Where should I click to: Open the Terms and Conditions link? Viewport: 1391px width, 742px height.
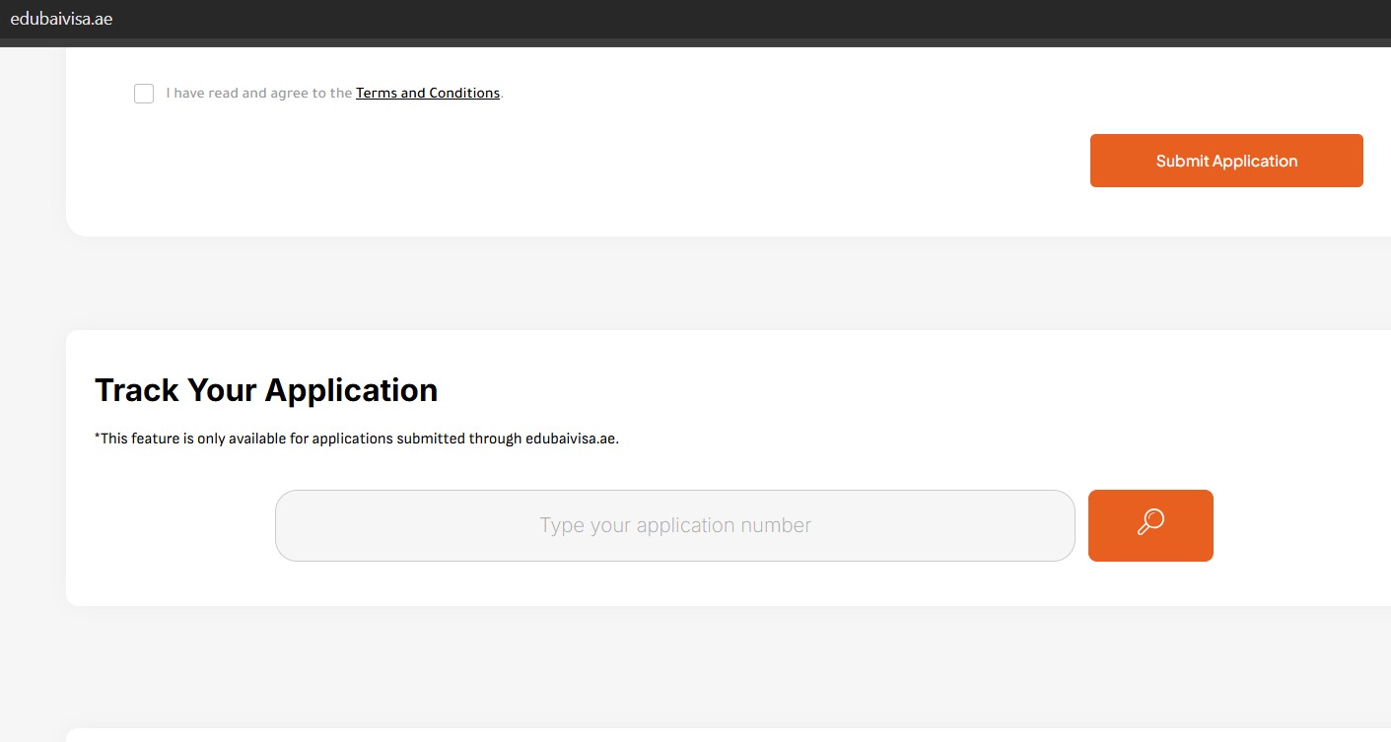point(427,93)
